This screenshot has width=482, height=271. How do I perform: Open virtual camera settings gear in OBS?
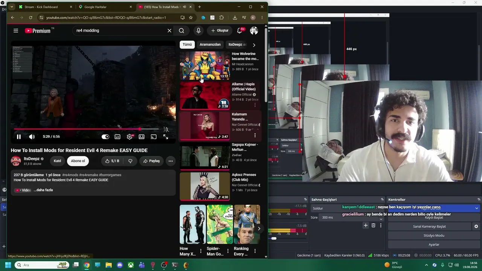(x=476, y=227)
